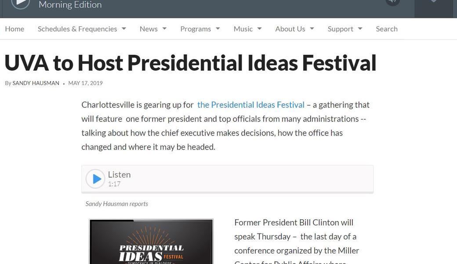Click the audio progress bar under Listen
This screenshot has width=457, height=264.
[x=227, y=192]
